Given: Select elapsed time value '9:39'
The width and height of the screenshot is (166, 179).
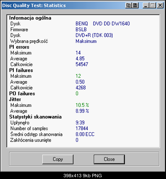Looking at the screenshot, I should (x=80, y=123).
